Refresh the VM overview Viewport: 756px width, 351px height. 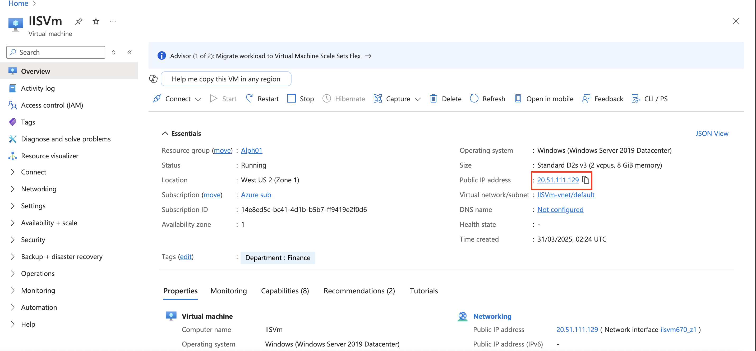pyautogui.click(x=487, y=99)
